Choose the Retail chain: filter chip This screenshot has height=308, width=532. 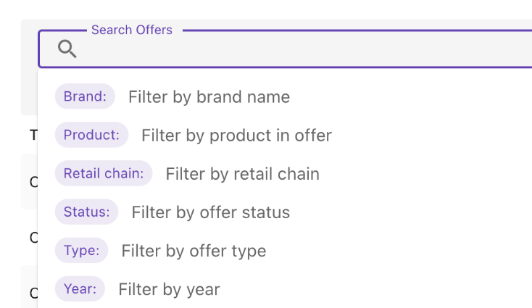click(104, 173)
